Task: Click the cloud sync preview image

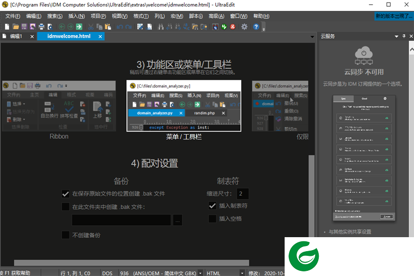Action: point(364,158)
